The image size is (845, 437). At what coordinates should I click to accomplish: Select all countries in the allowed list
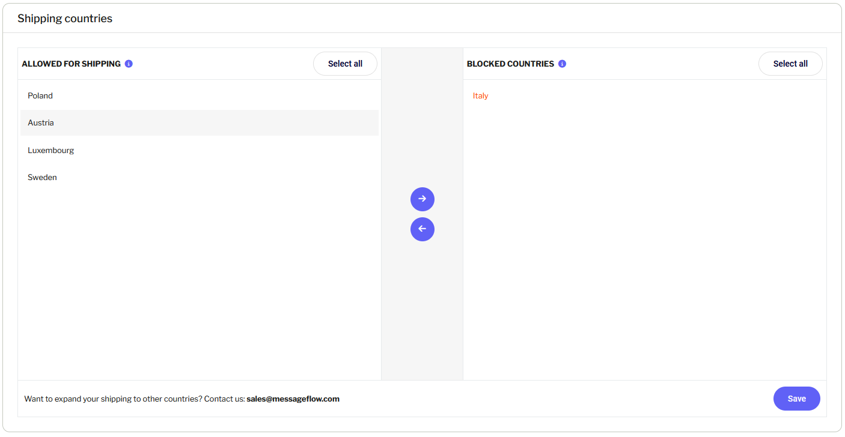pyautogui.click(x=345, y=64)
